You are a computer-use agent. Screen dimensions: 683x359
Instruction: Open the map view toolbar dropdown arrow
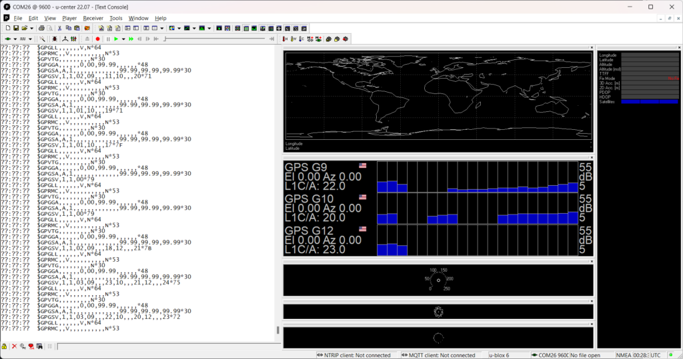[x=179, y=28]
